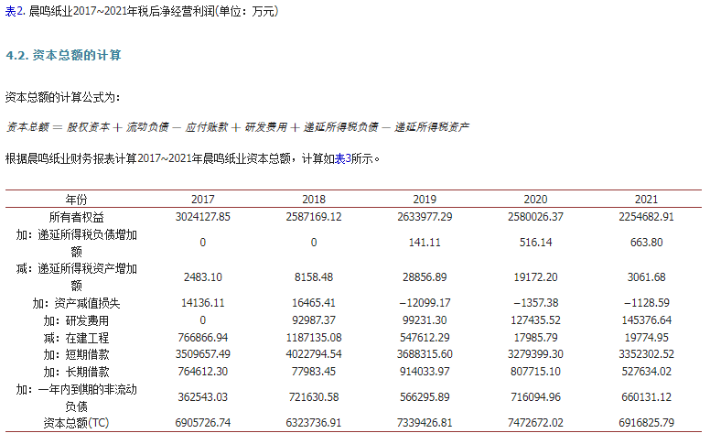Click the value 721630.58

click(x=314, y=397)
